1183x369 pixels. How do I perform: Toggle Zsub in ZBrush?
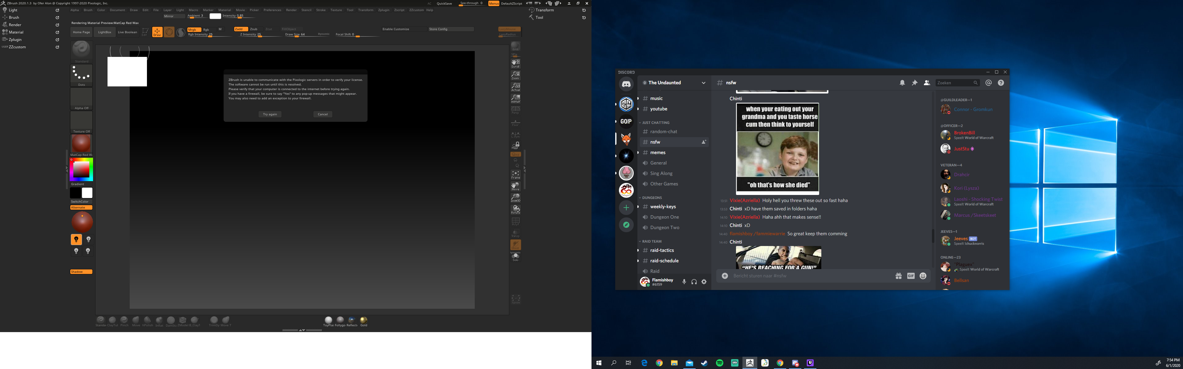pos(254,29)
